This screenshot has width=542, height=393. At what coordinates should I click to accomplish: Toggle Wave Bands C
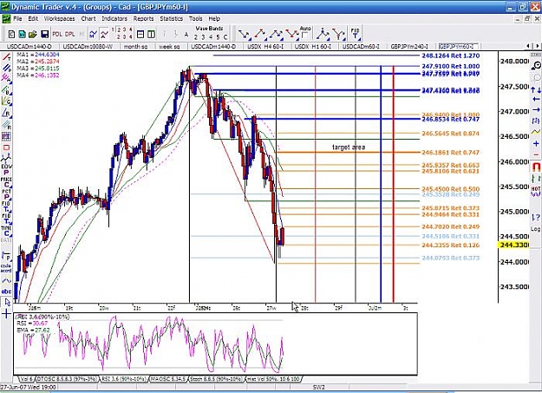pos(225,37)
